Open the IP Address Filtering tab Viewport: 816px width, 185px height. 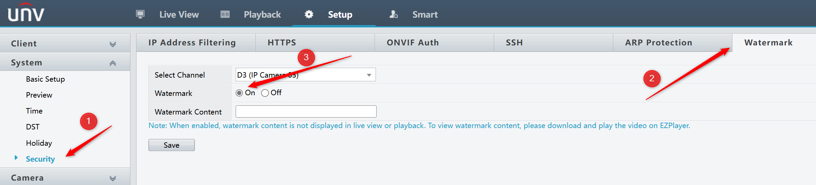click(196, 43)
